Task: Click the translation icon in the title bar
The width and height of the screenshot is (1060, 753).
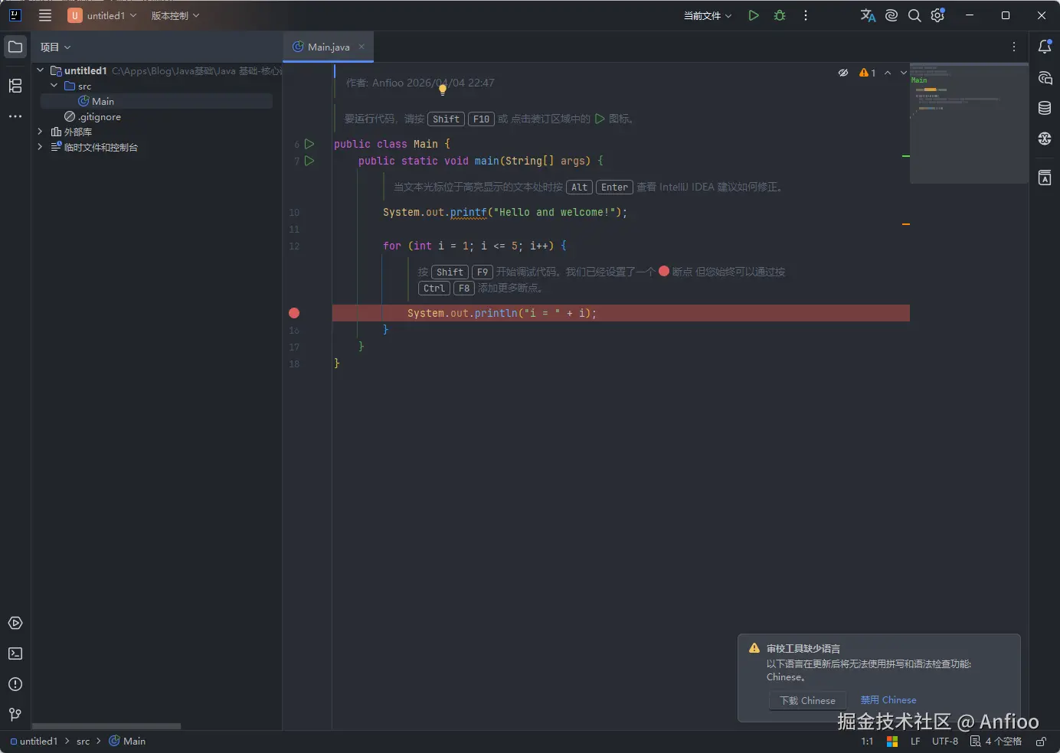Action: [868, 15]
